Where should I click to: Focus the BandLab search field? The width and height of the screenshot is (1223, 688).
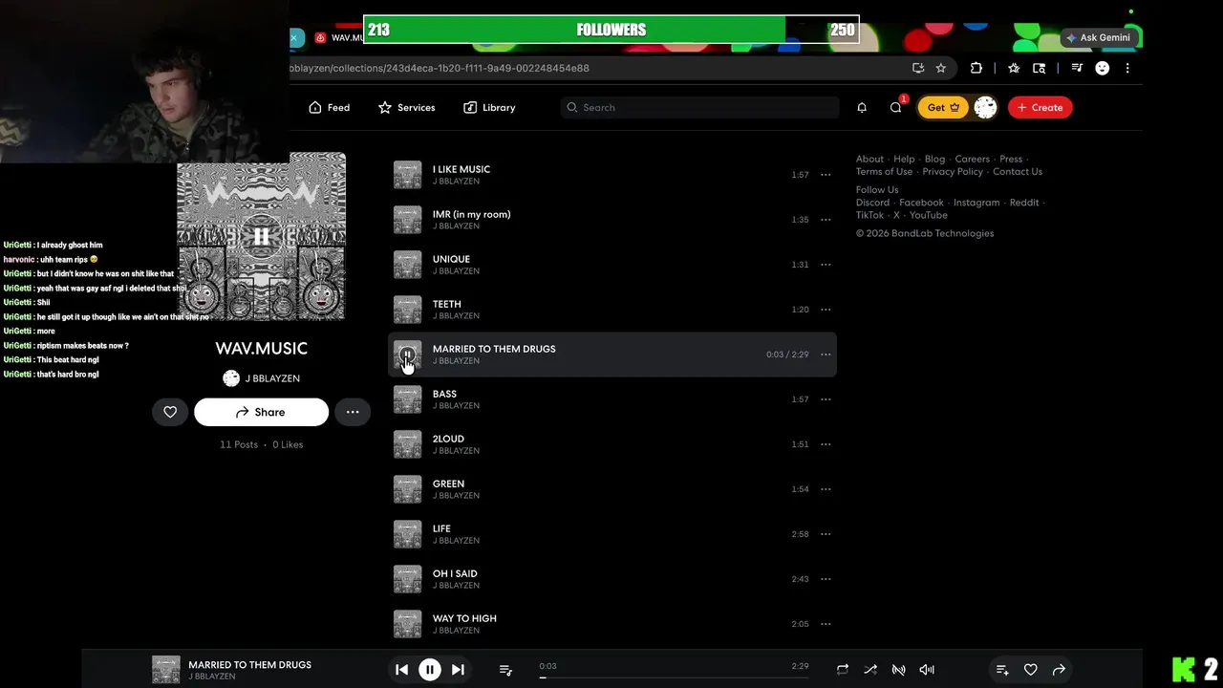[699, 107]
